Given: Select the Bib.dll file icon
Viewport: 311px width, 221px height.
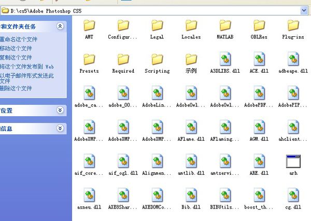Looking at the screenshot, I should pyautogui.click(x=191, y=196).
